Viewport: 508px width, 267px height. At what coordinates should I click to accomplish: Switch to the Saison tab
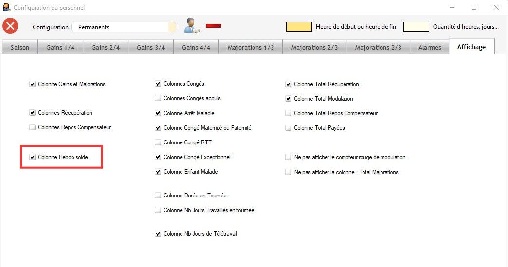pyautogui.click(x=20, y=47)
